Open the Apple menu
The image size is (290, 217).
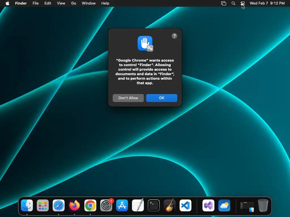pyautogui.click(x=7, y=3)
